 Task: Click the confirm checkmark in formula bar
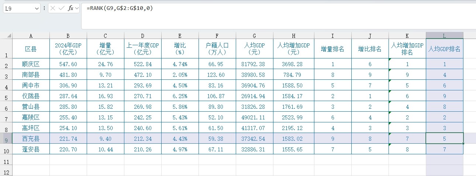point(61,8)
